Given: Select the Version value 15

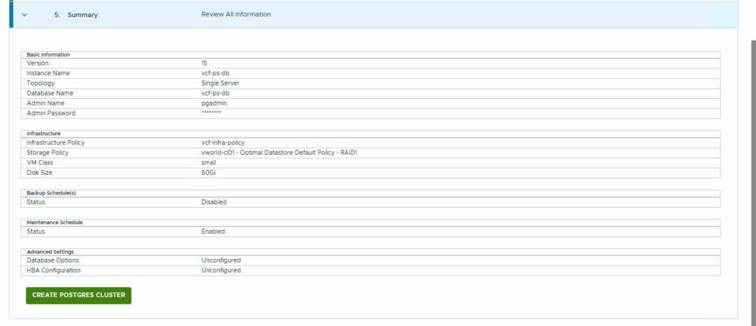Looking at the screenshot, I should tap(204, 63).
